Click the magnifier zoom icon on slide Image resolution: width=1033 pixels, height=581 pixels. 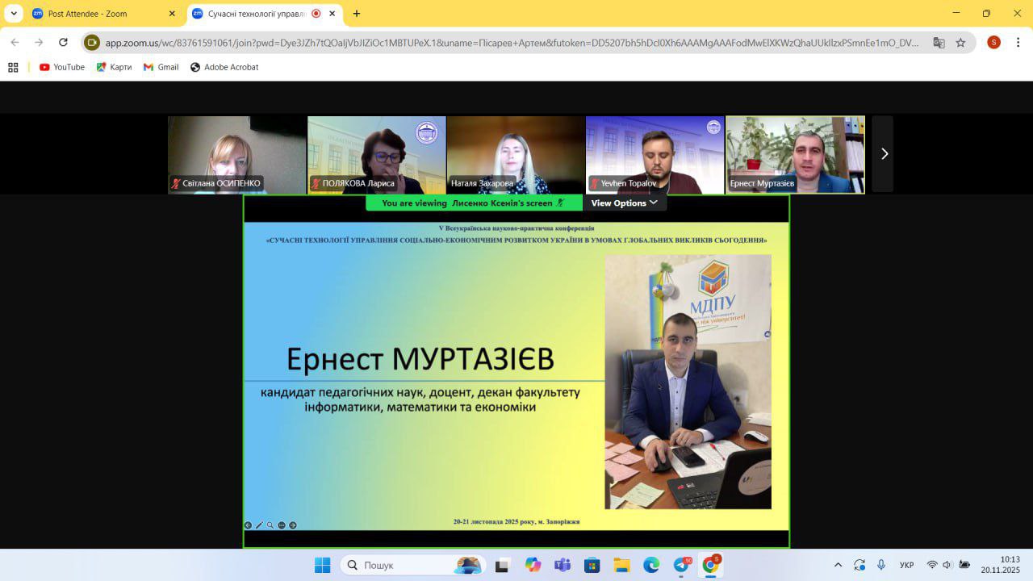pyautogui.click(x=270, y=525)
